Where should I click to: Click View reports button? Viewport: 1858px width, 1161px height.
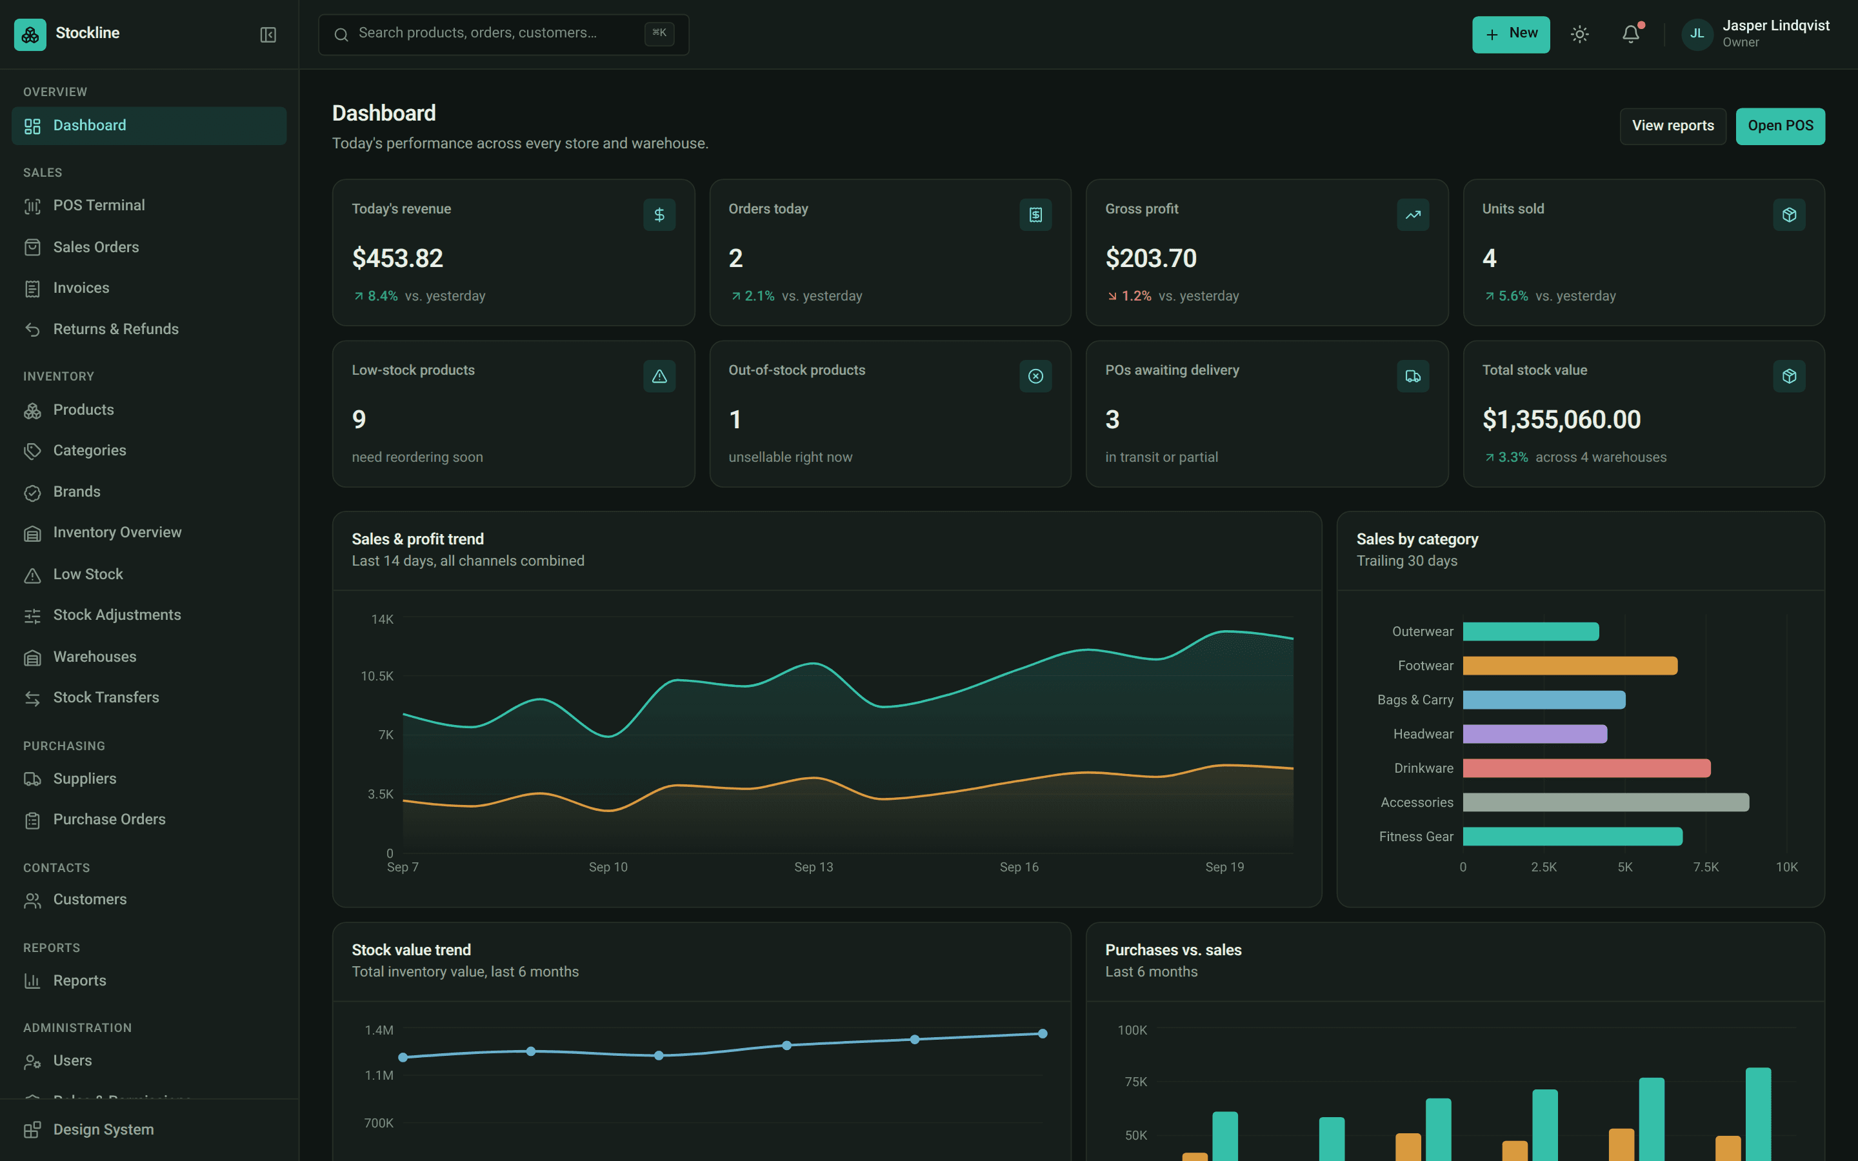coord(1672,126)
